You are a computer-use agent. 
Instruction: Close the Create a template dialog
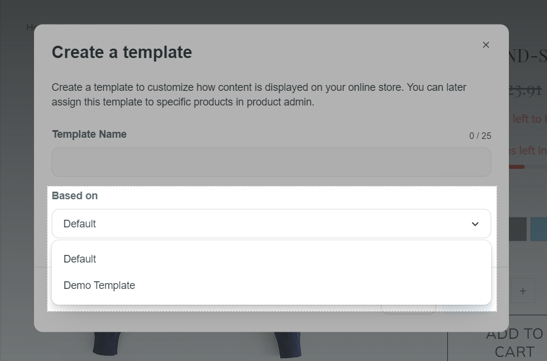(485, 45)
